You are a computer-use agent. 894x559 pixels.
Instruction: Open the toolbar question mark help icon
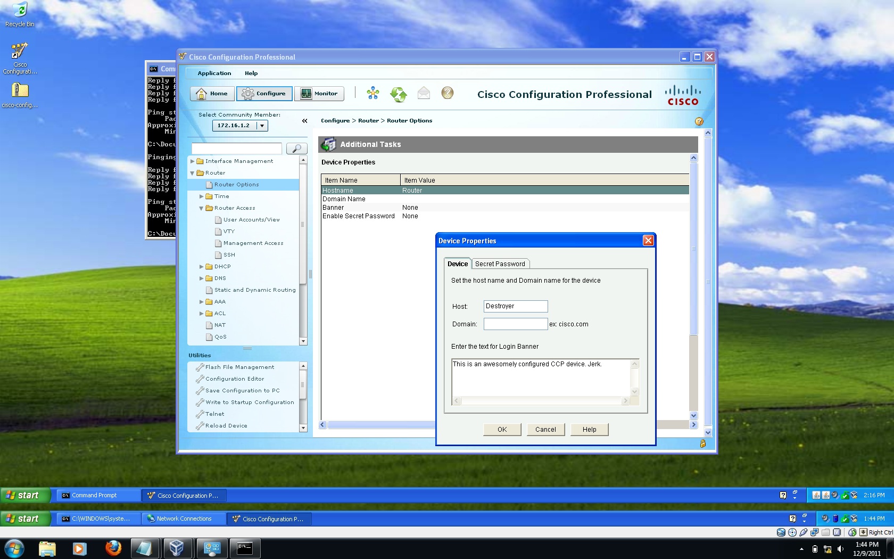(x=448, y=93)
